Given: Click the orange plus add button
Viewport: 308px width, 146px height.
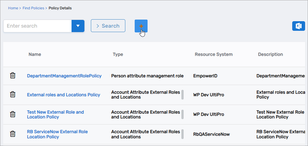Looking at the screenshot, I should pos(141,26).
